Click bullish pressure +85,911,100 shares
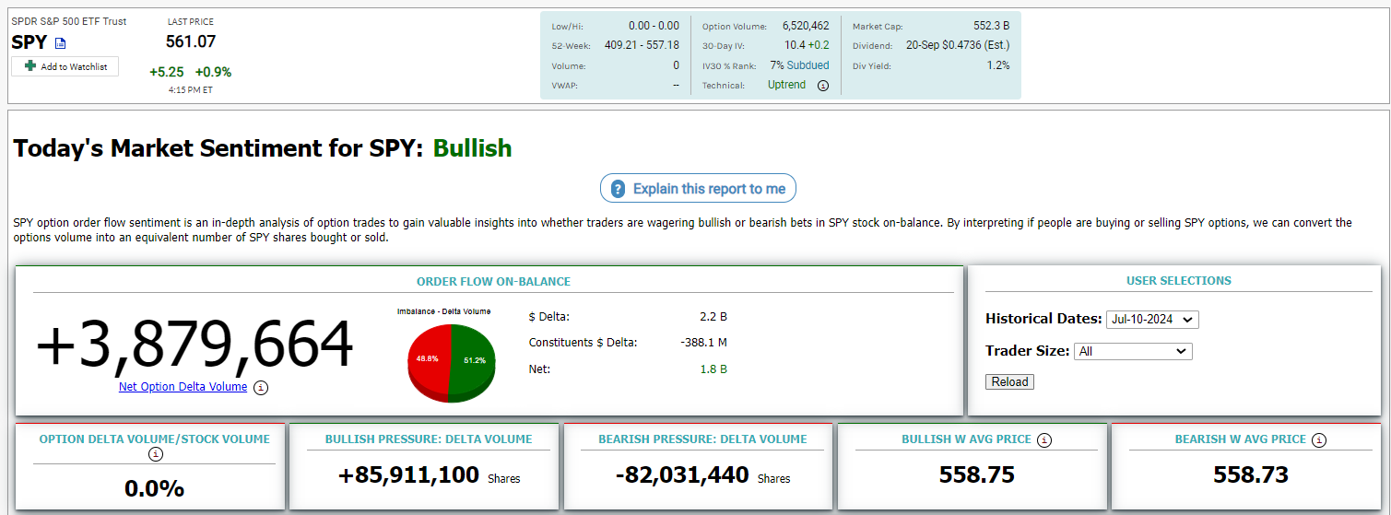This screenshot has height=515, width=1391. [408, 475]
